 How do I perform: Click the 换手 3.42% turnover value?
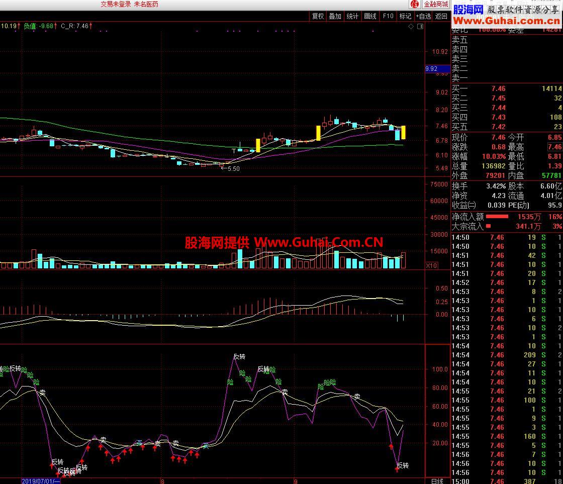pos(496,186)
